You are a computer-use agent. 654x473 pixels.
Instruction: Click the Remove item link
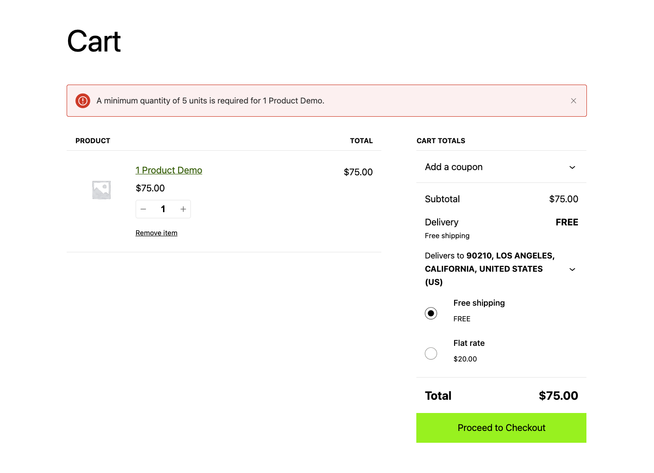156,233
